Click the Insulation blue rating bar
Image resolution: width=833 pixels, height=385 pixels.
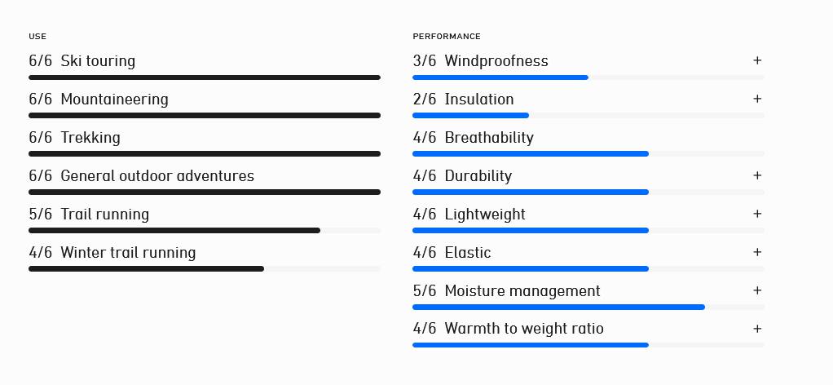point(470,116)
